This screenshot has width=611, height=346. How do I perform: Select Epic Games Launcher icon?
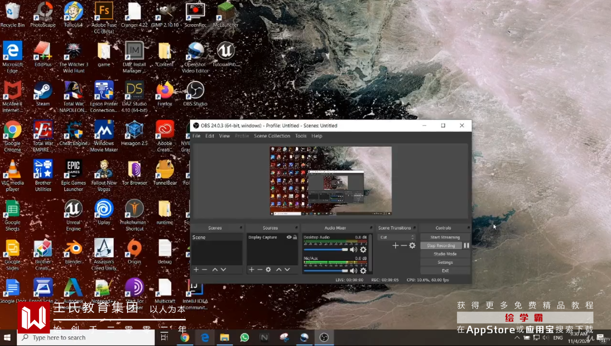tap(73, 176)
